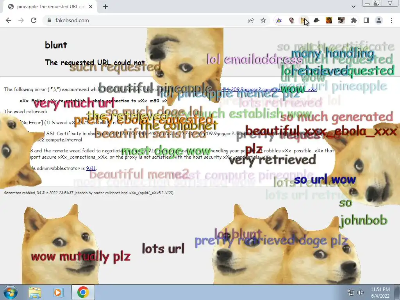
Task: Open the dark photo extension icon
Action: point(341,20)
